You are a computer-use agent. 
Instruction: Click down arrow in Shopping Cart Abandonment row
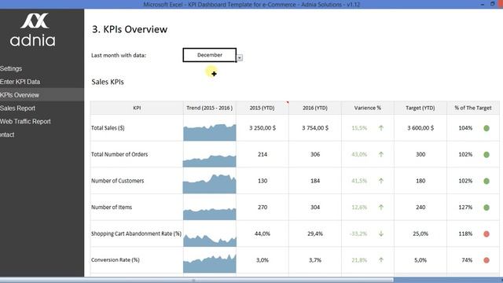pos(381,233)
